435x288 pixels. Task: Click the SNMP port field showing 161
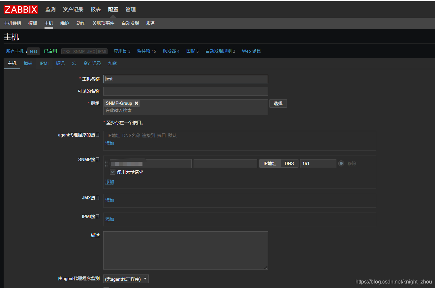pos(318,163)
